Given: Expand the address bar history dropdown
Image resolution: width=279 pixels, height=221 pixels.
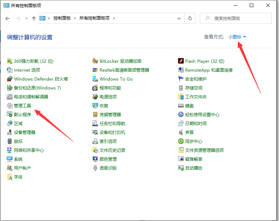Looking at the screenshot, I should (x=179, y=18).
